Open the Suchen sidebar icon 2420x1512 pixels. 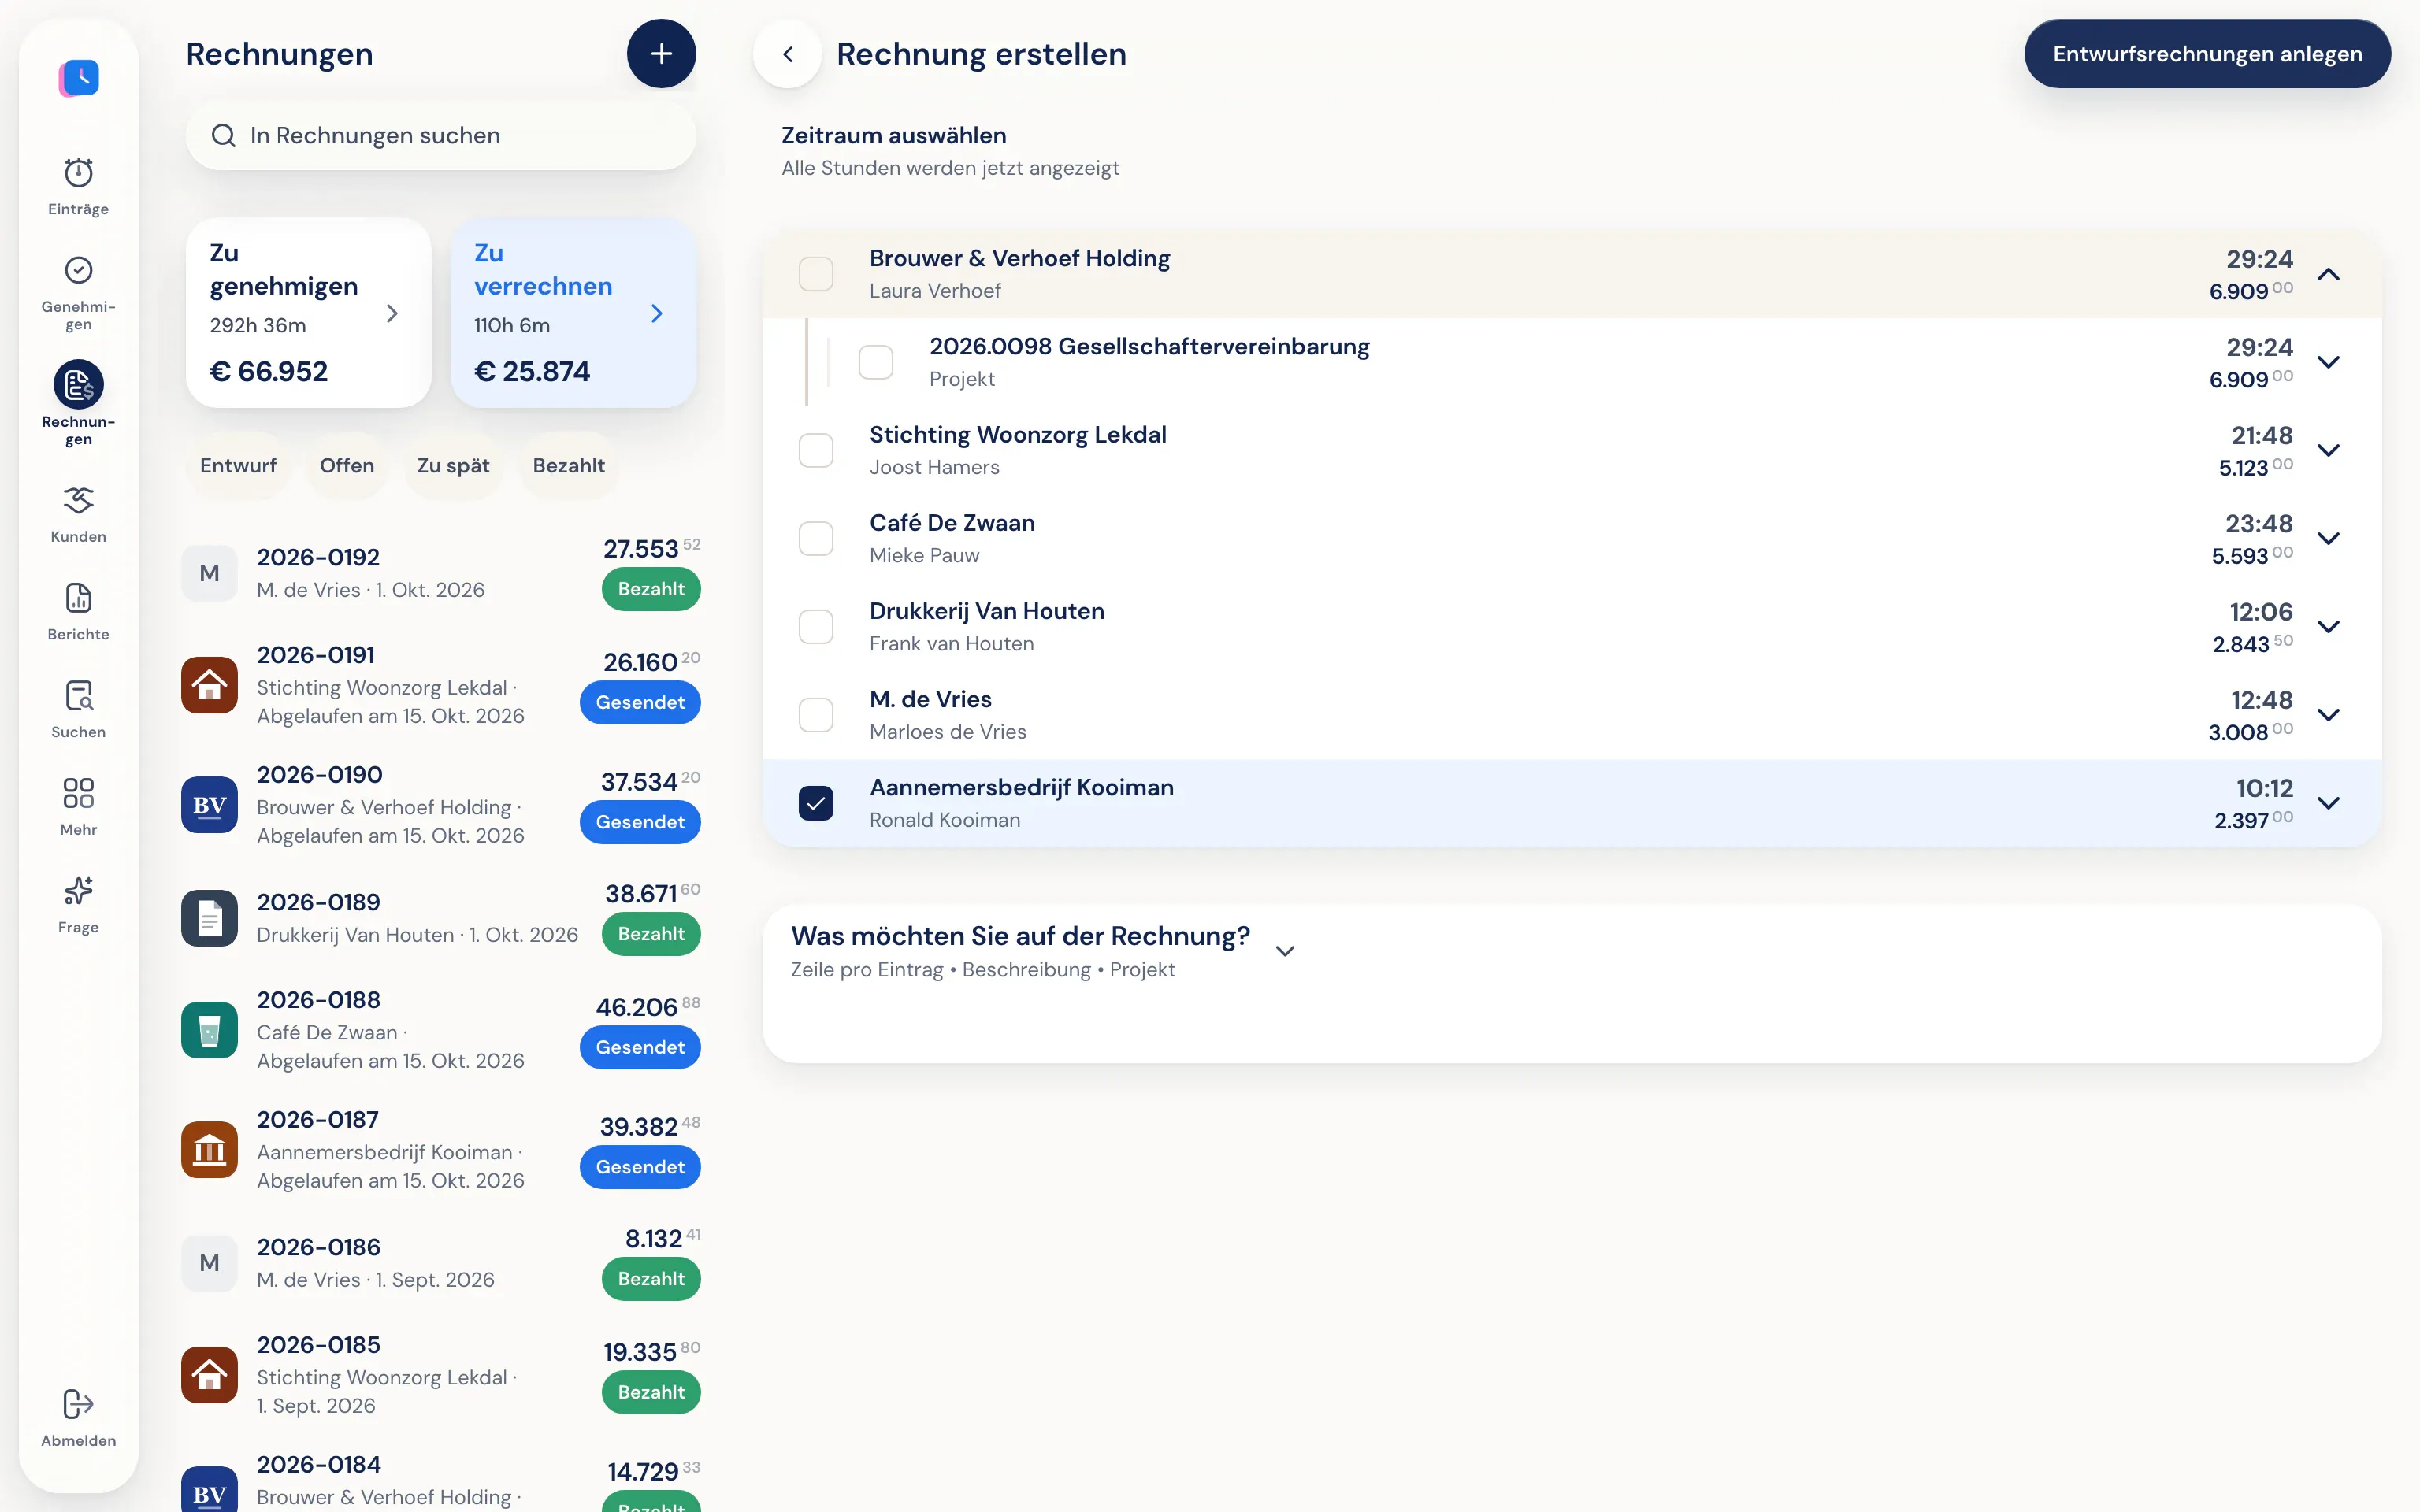78,696
